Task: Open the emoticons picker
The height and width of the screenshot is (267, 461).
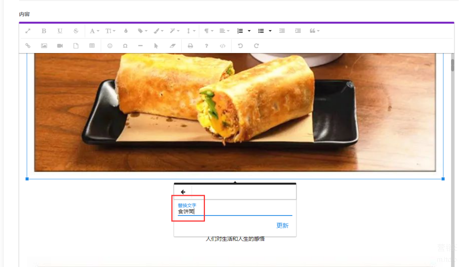Action: click(x=110, y=46)
